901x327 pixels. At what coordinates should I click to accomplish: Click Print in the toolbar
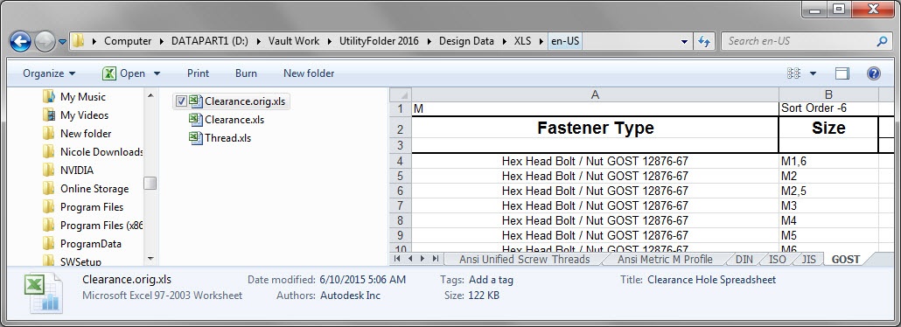point(199,73)
